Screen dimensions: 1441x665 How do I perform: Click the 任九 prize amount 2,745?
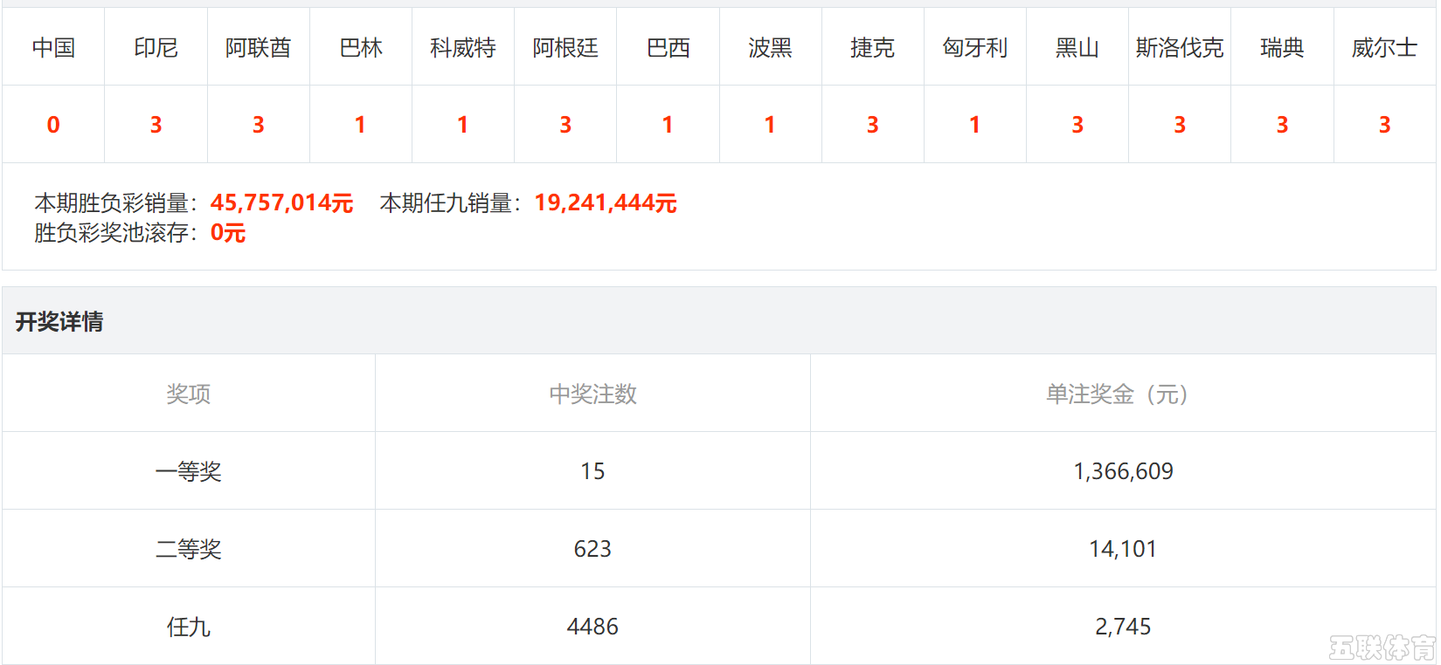pyautogui.click(x=1123, y=627)
